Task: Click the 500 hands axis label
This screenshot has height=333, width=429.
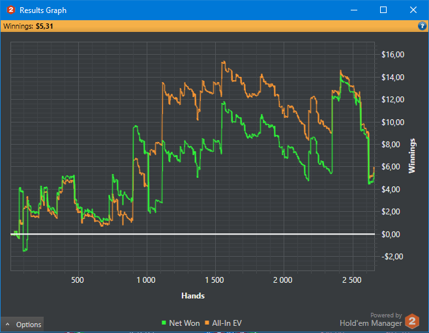Action: (78, 280)
